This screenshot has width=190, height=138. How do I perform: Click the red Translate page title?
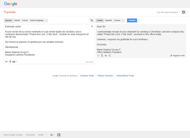click(10, 12)
